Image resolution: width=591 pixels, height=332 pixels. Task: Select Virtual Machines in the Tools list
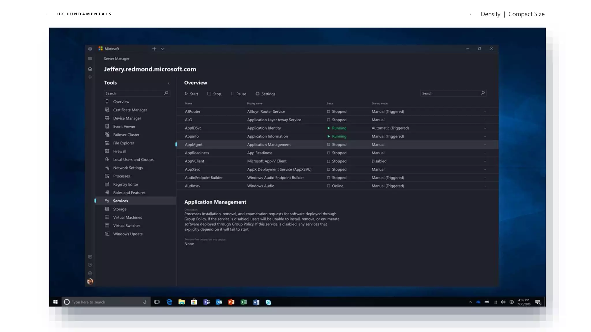point(127,217)
